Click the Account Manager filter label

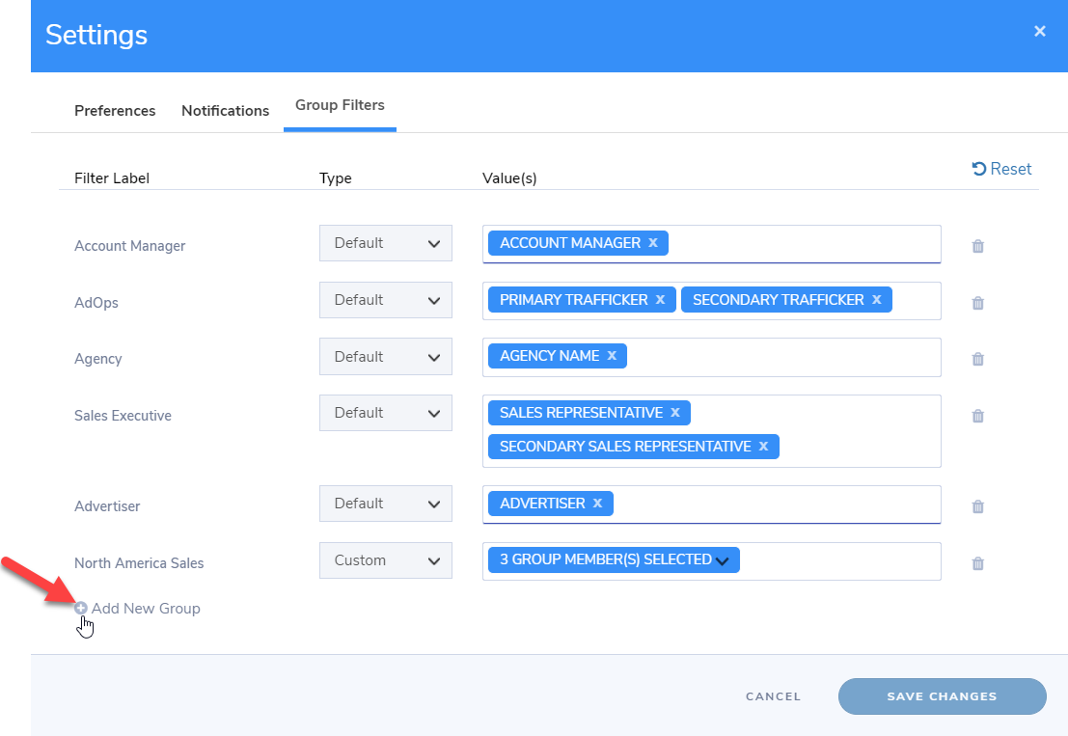coord(129,246)
